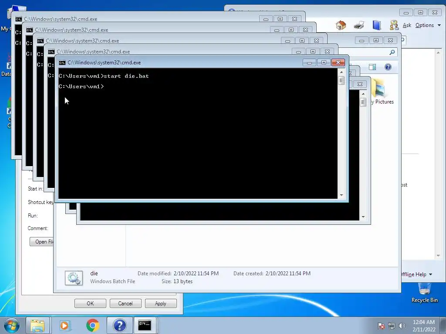Viewport: 446px width, 334px height.
Task: Click Cancel in Properties dialog
Action: coord(125,303)
